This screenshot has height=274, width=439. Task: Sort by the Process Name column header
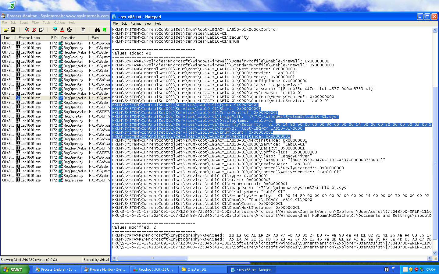(29, 38)
